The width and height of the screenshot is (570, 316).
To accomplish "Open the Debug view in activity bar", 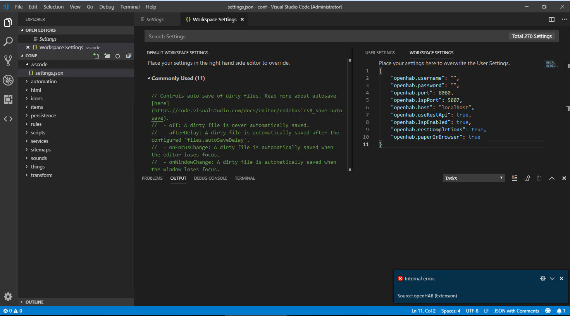I will click(8, 80).
